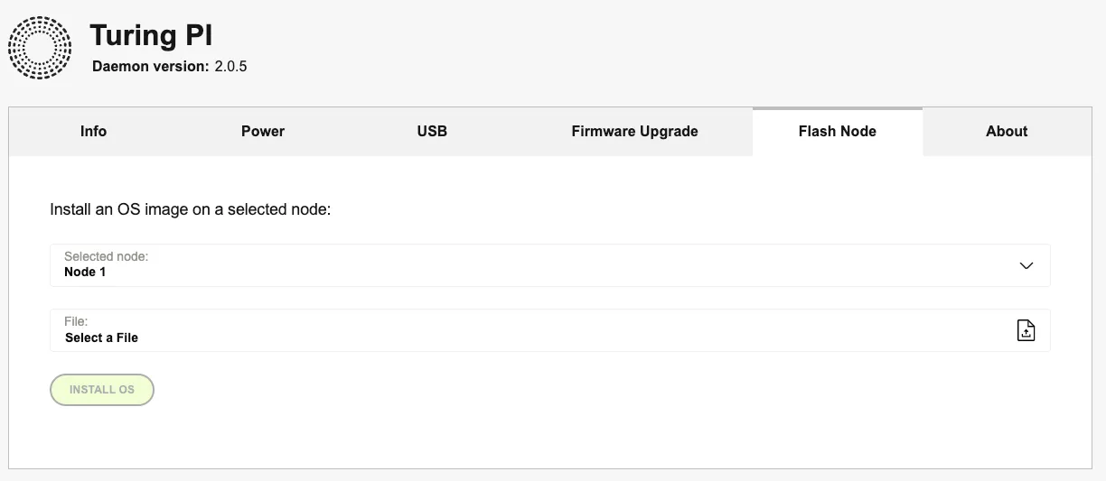Click the file upload icon
This screenshot has height=481, width=1106.
(1026, 330)
